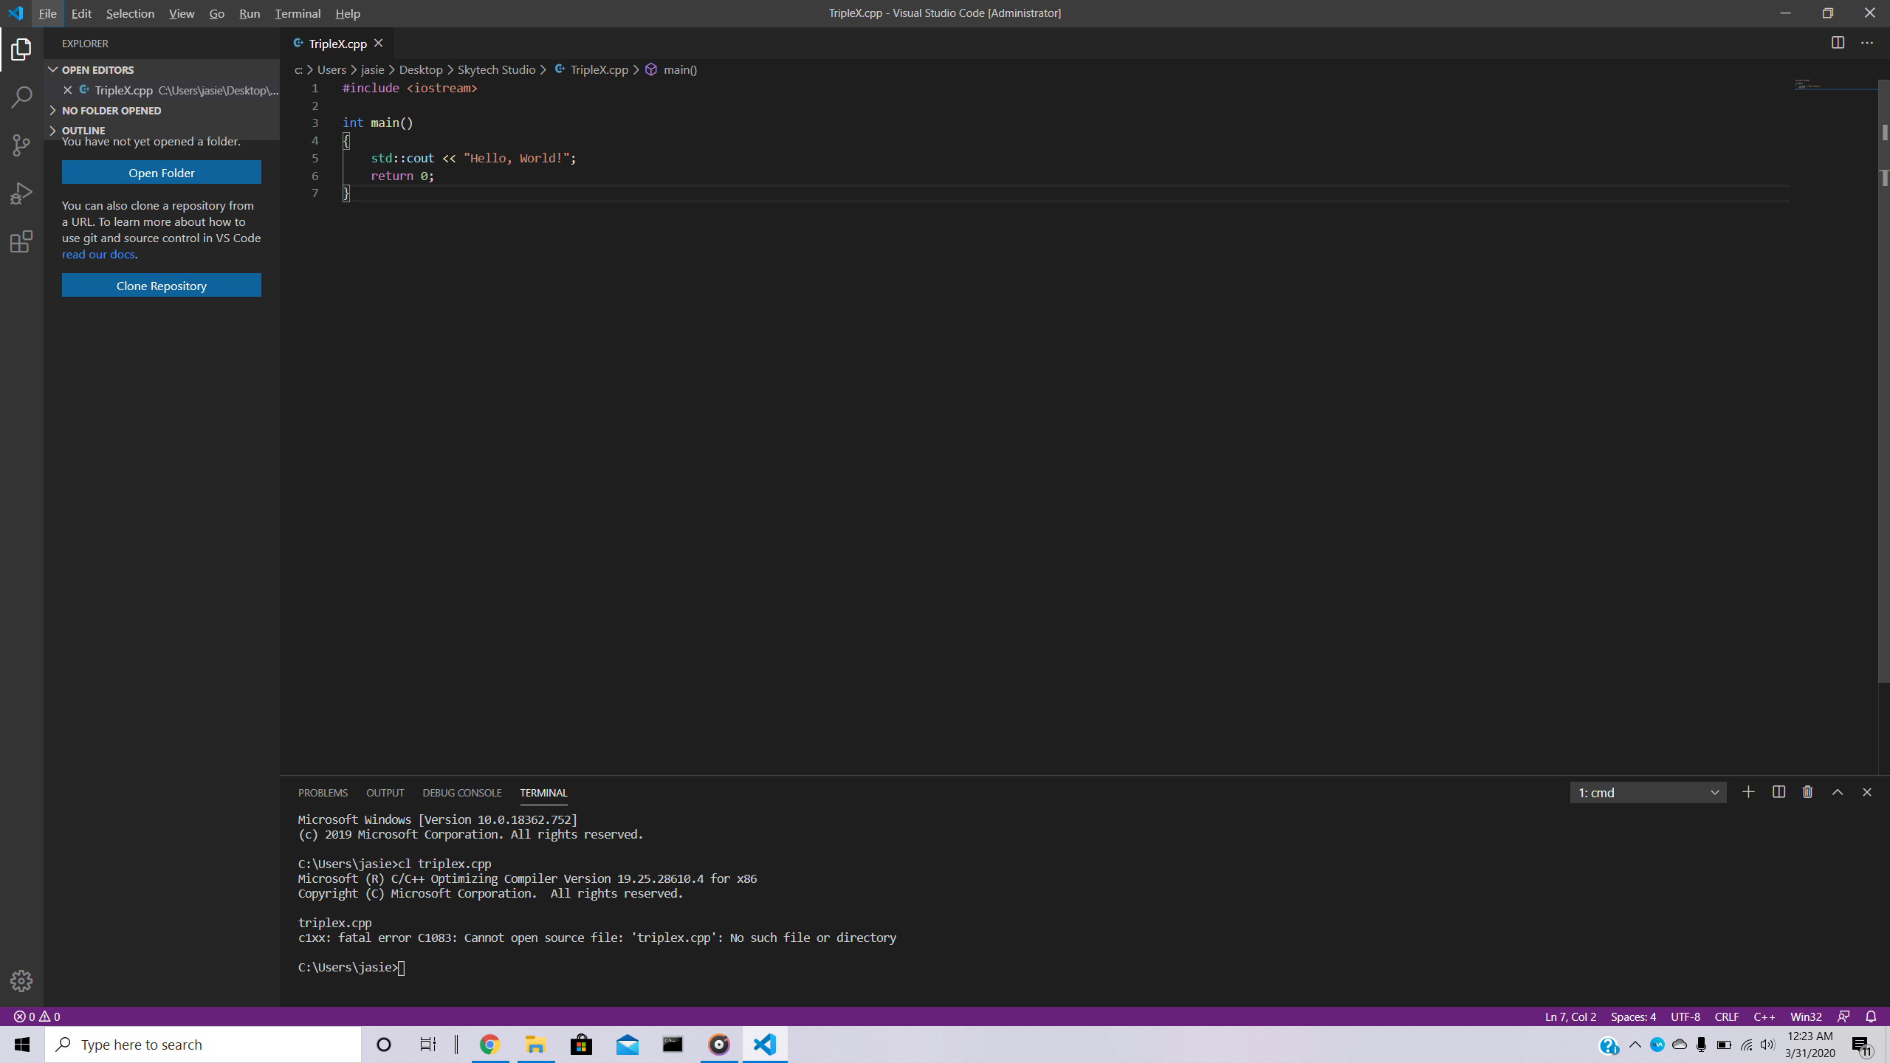Expand the Outline section
Image resolution: width=1890 pixels, height=1063 pixels.
162,130
